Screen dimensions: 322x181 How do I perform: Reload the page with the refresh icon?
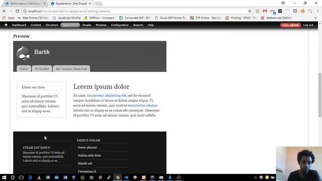click(18, 11)
